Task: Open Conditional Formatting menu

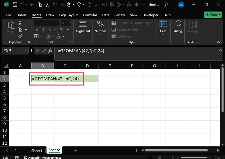Action: (132, 23)
